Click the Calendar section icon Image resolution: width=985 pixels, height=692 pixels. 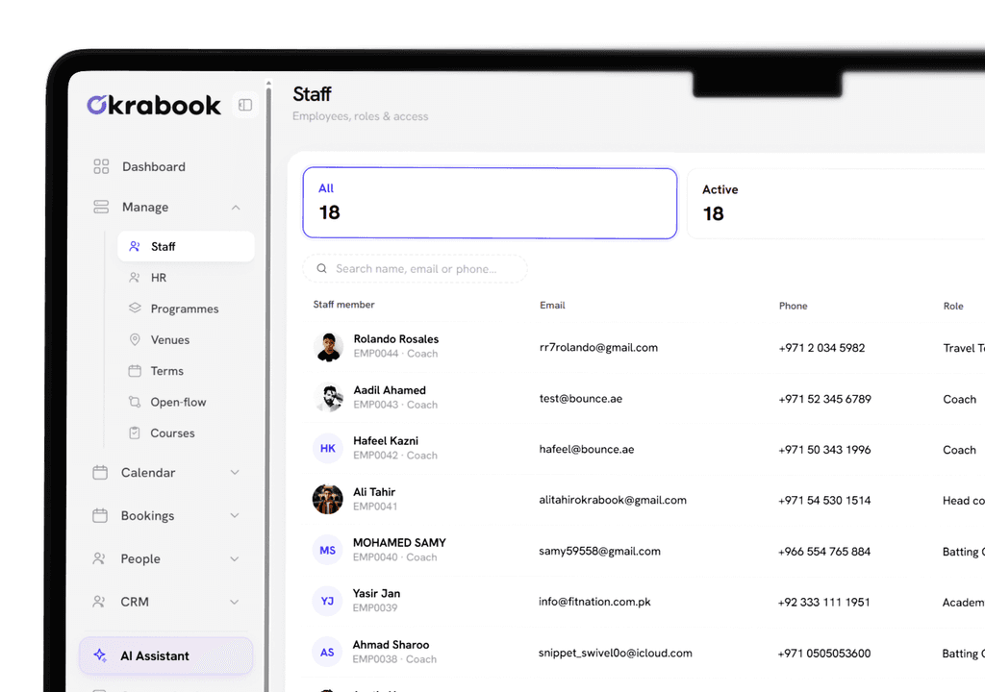(x=100, y=472)
